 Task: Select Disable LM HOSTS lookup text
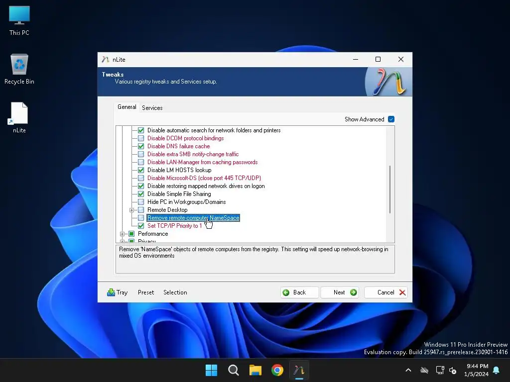(x=179, y=170)
